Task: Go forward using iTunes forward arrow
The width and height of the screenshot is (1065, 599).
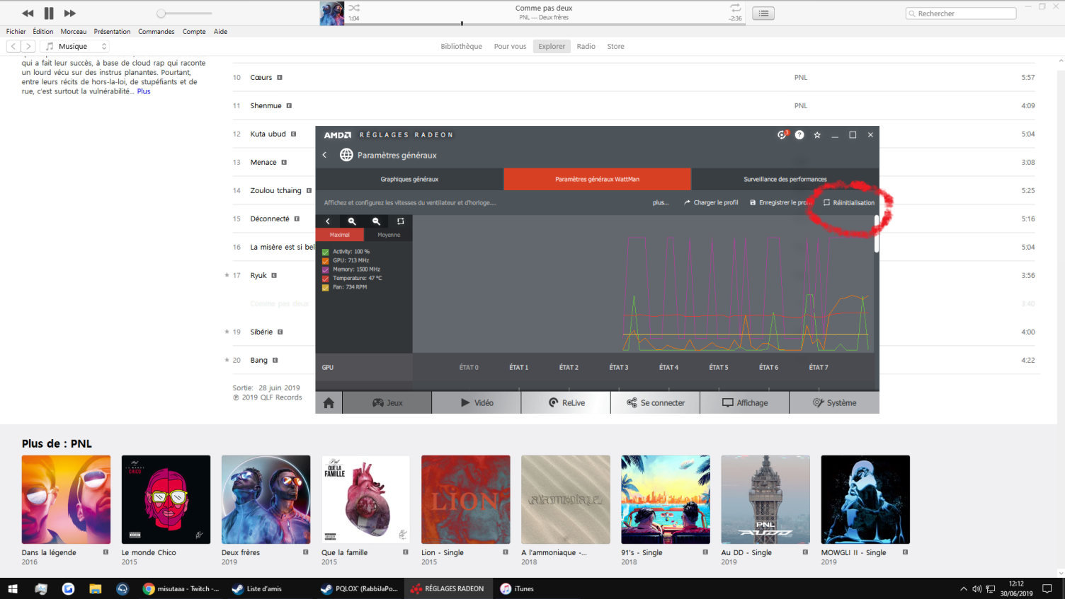Action: [28, 47]
